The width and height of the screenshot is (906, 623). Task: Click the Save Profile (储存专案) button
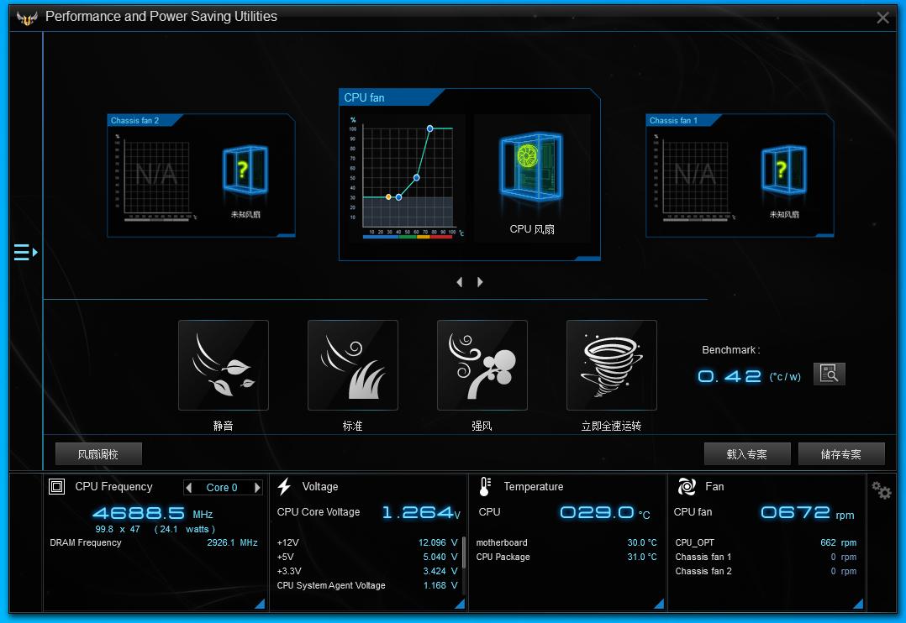841,454
